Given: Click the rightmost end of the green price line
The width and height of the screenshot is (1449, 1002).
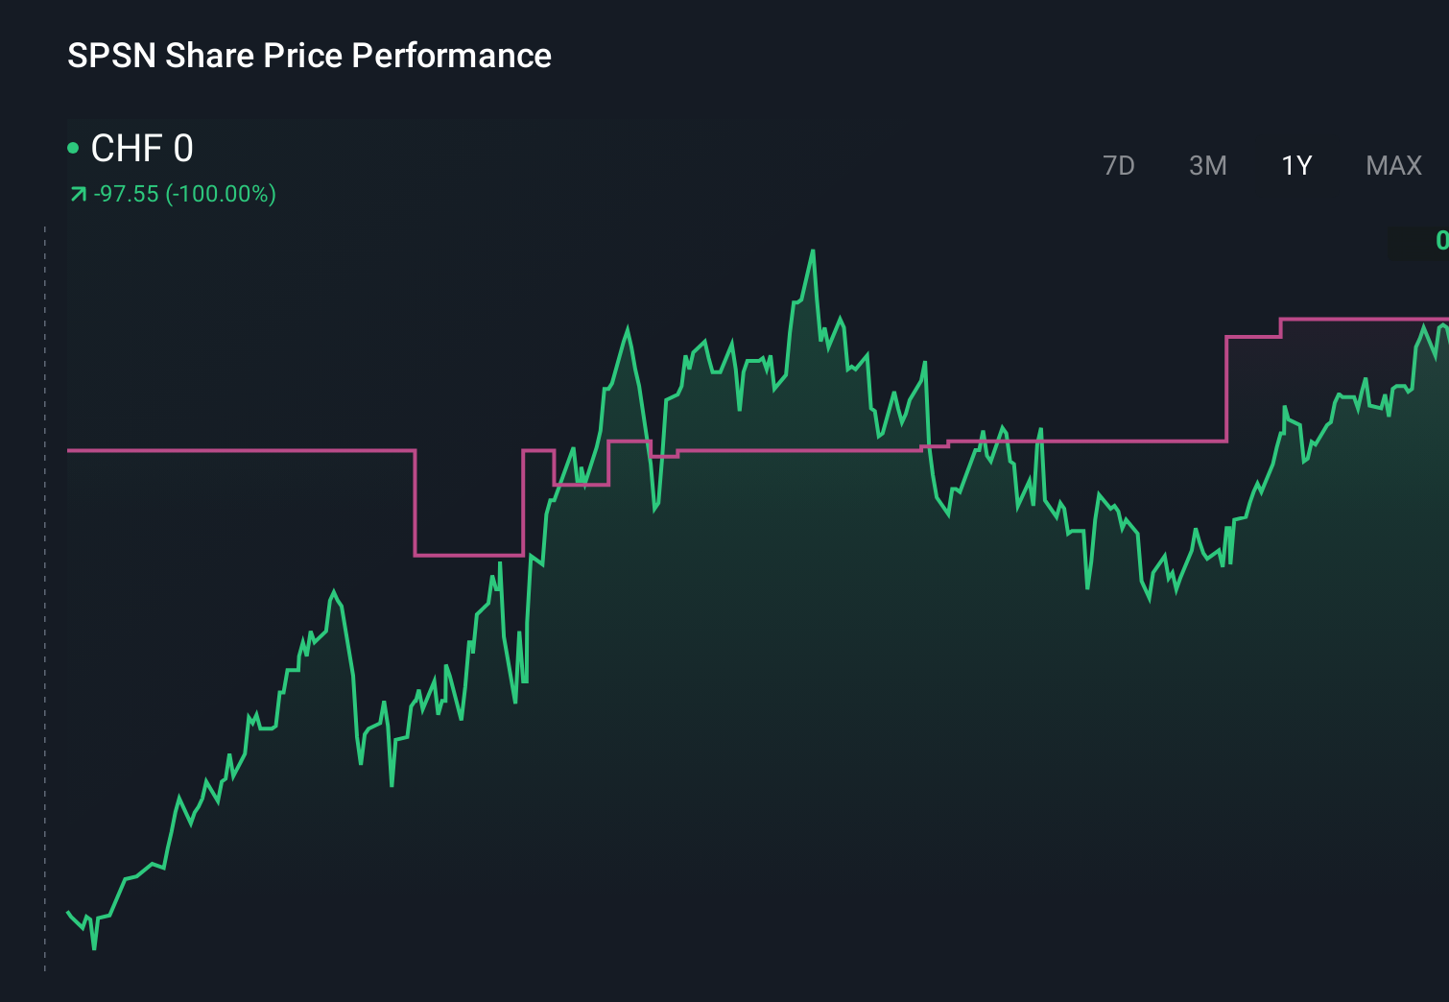Looking at the screenshot, I should click(1445, 333).
